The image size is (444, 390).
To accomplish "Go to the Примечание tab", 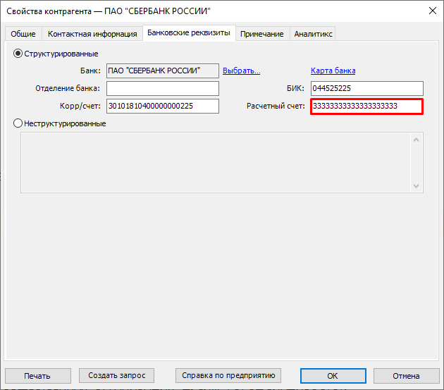I will pos(262,34).
